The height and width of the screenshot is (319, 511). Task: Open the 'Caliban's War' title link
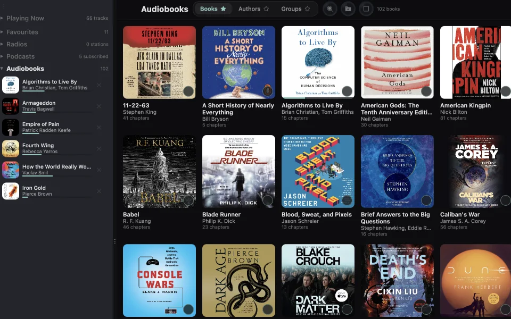tap(460, 214)
